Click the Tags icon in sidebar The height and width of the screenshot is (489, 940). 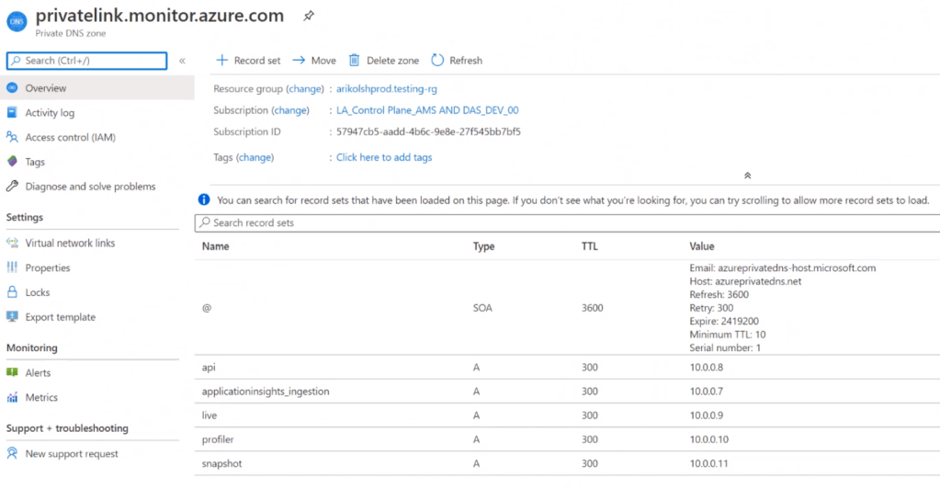click(x=12, y=162)
